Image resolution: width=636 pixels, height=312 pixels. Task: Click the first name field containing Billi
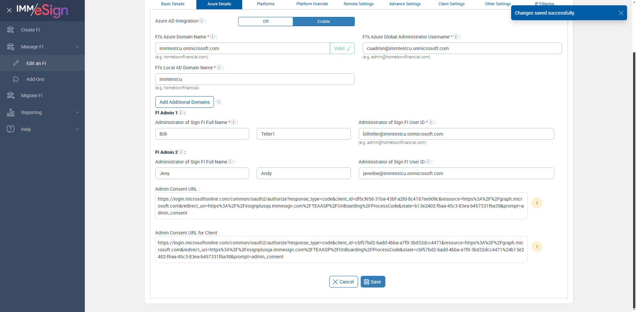tap(202, 134)
